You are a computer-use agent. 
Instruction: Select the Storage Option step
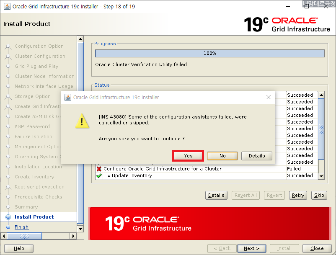tap(33, 96)
